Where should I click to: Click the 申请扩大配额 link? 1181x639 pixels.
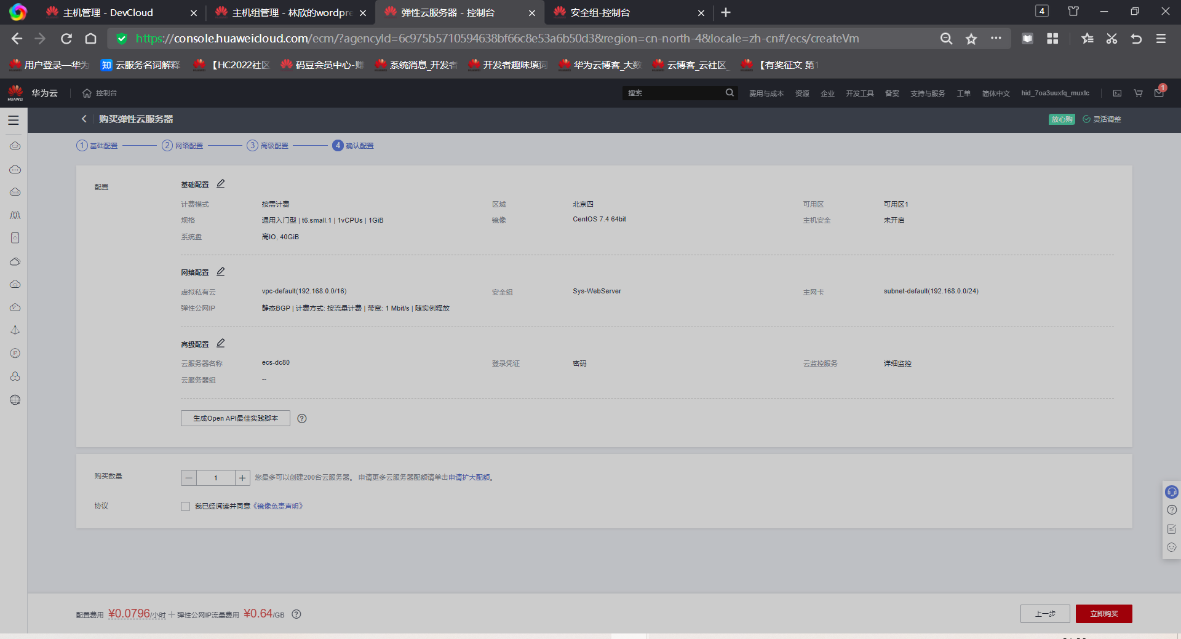(x=469, y=477)
